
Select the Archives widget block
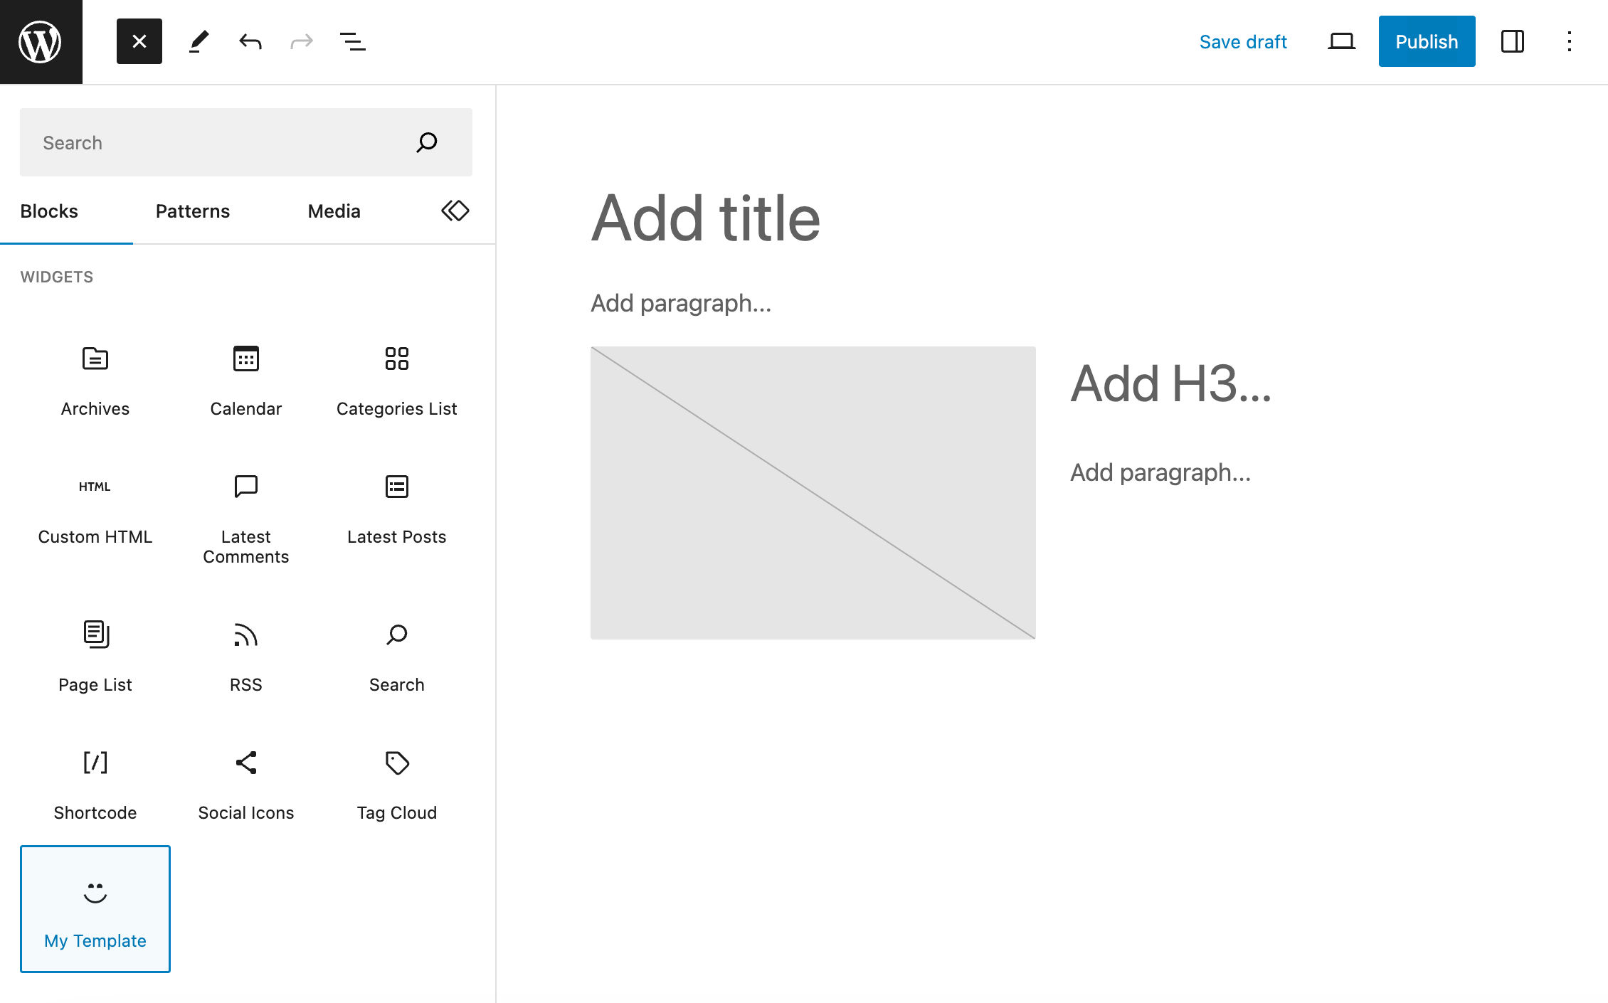tap(95, 377)
